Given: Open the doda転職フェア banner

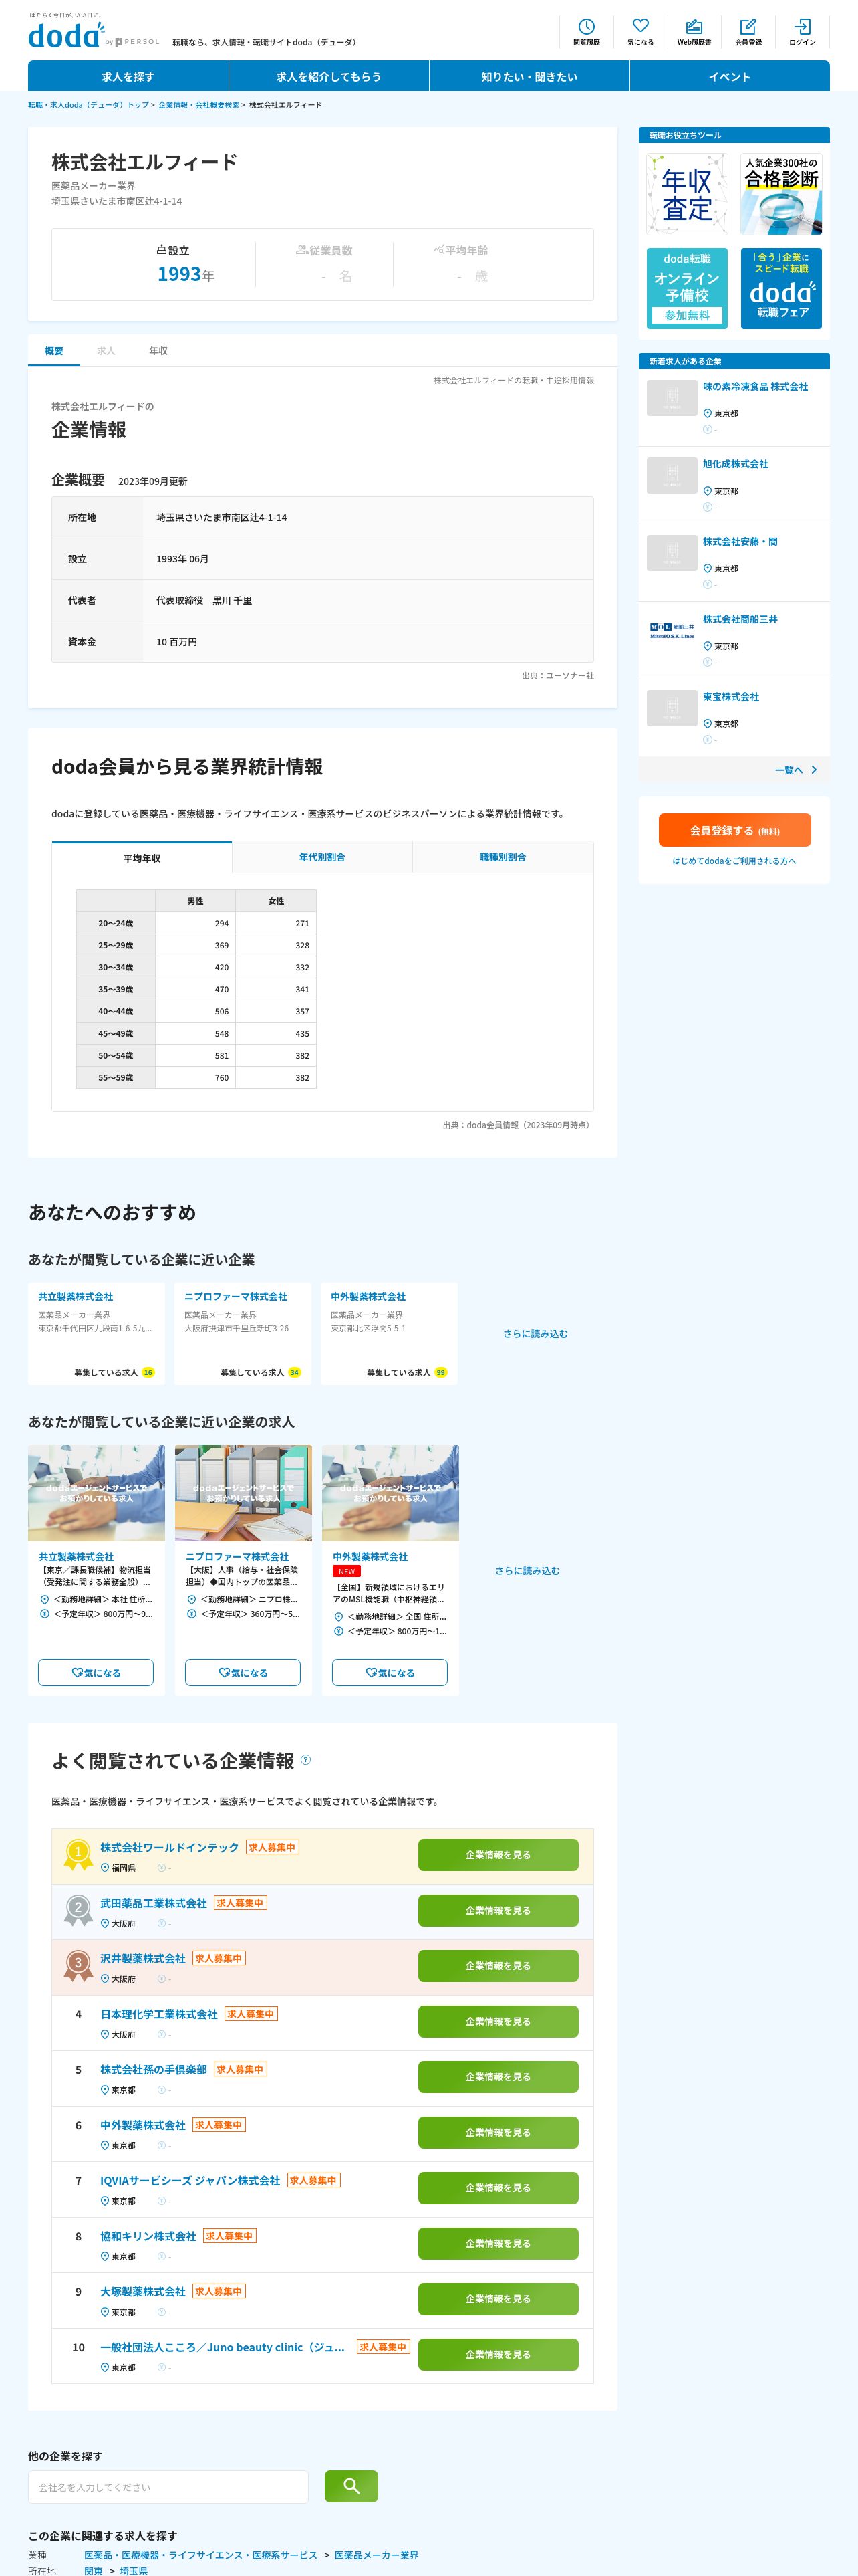Looking at the screenshot, I should [781, 288].
